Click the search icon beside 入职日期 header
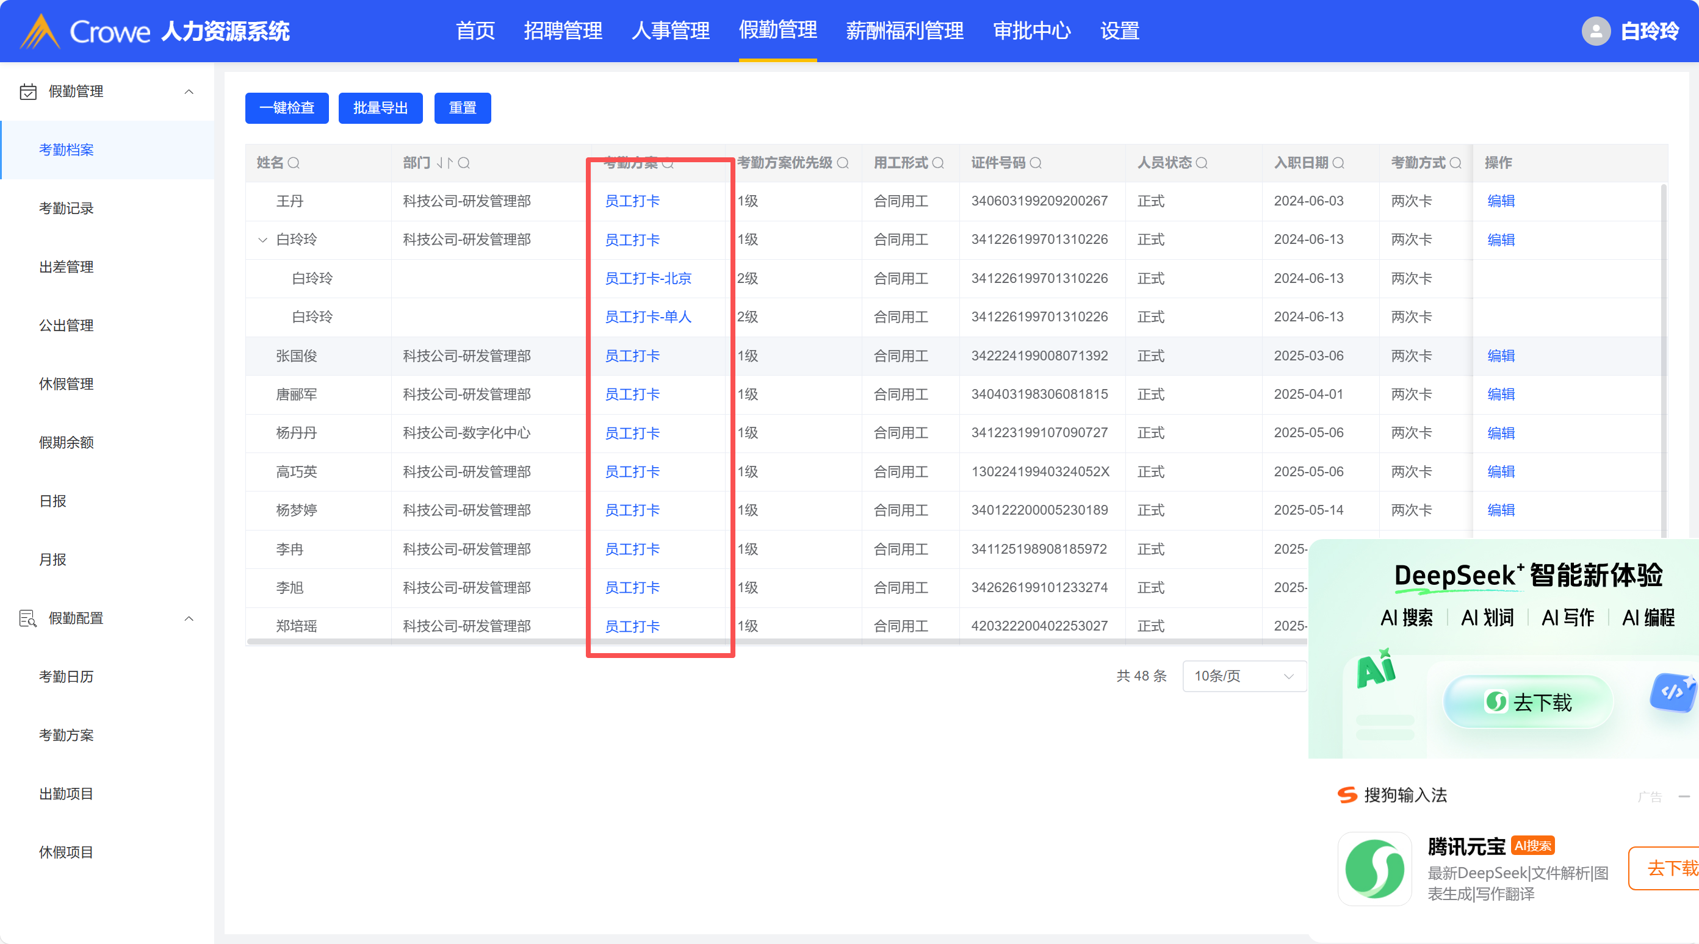The height and width of the screenshot is (944, 1699). coord(1338,163)
